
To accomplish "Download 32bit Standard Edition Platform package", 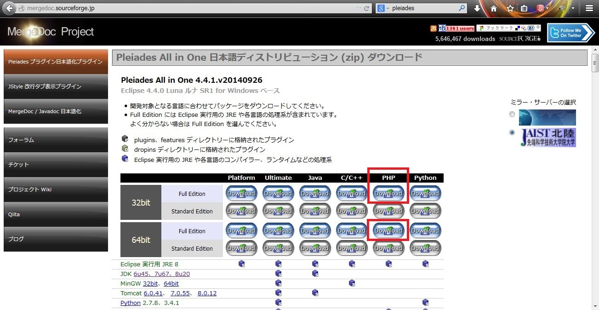I will point(241,211).
